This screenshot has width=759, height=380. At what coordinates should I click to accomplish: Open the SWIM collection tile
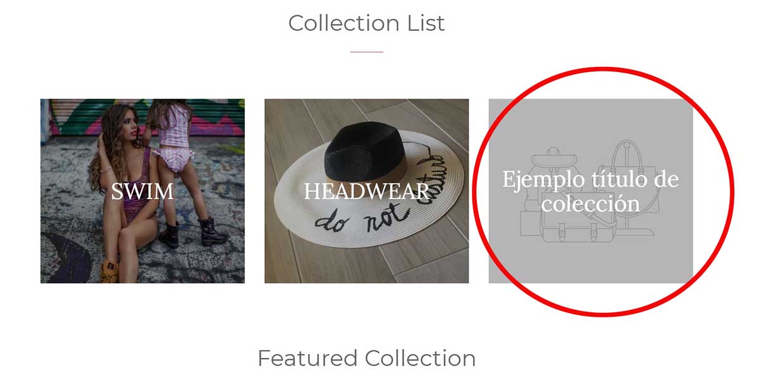click(x=142, y=191)
